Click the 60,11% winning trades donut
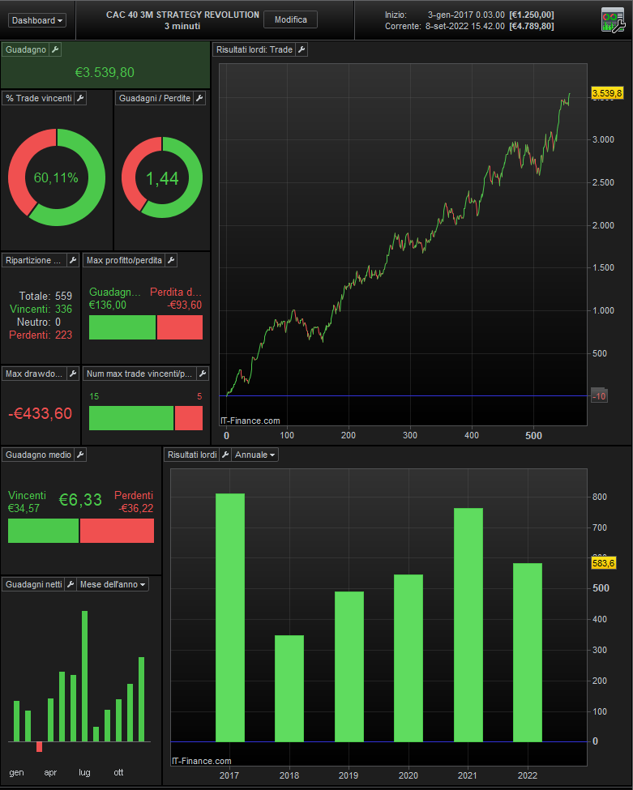The width and height of the screenshot is (633, 790). [x=57, y=177]
